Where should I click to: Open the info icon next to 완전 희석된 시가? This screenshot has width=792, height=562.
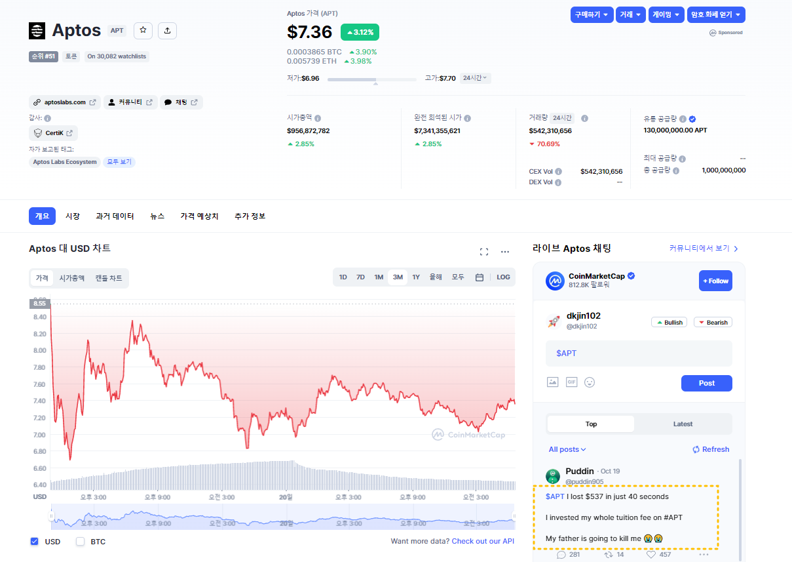click(468, 118)
